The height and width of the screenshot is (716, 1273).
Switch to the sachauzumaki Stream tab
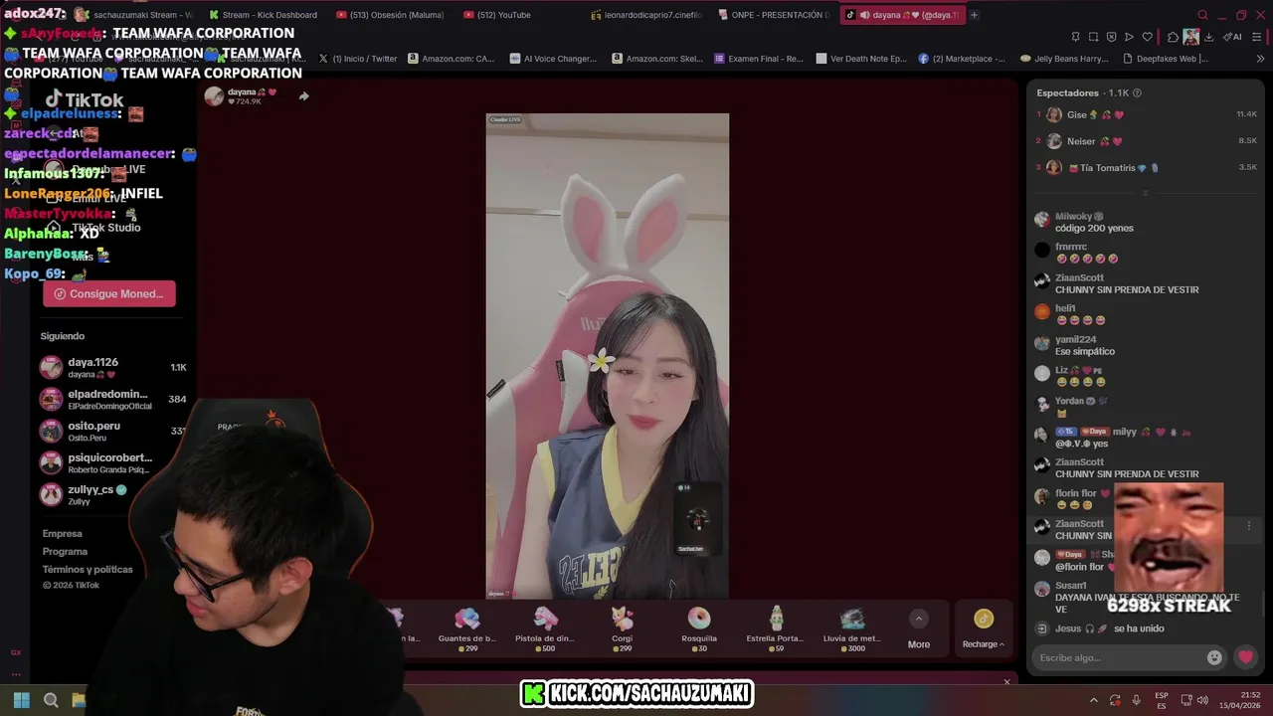pyautogui.click(x=135, y=15)
